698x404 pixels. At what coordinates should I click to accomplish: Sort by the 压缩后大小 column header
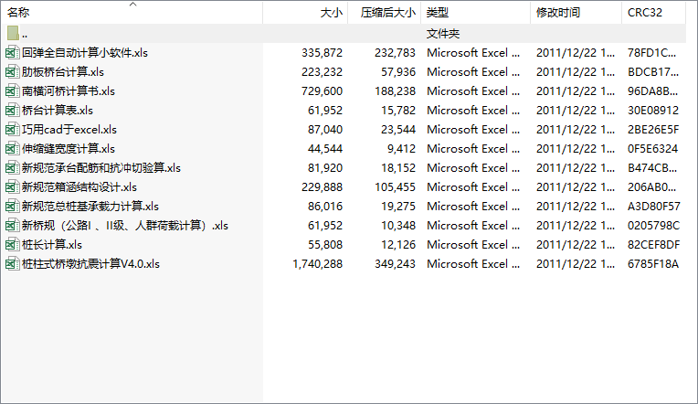[x=387, y=13]
